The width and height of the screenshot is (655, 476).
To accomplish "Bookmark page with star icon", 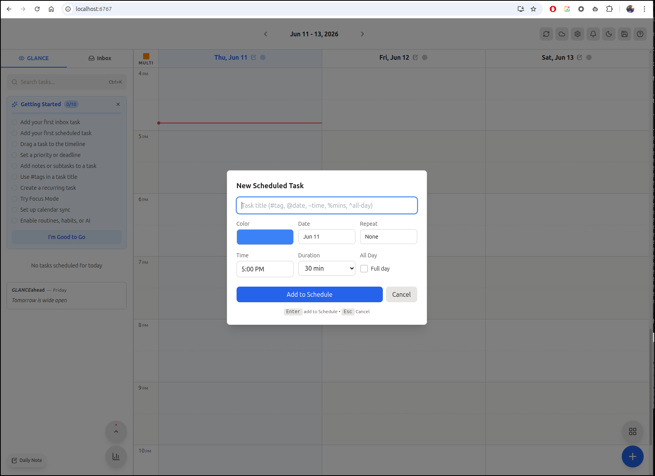I will (x=533, y=9).
